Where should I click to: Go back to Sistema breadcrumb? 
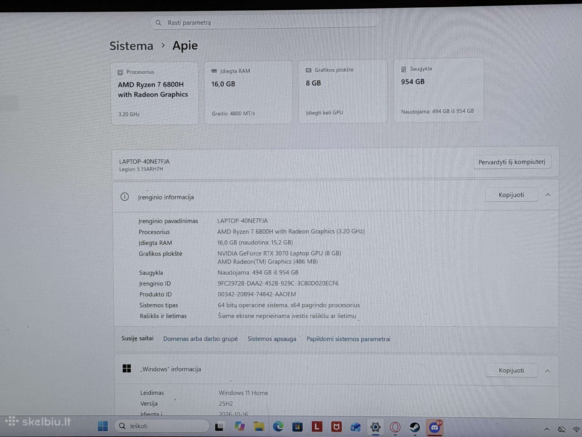131,46
